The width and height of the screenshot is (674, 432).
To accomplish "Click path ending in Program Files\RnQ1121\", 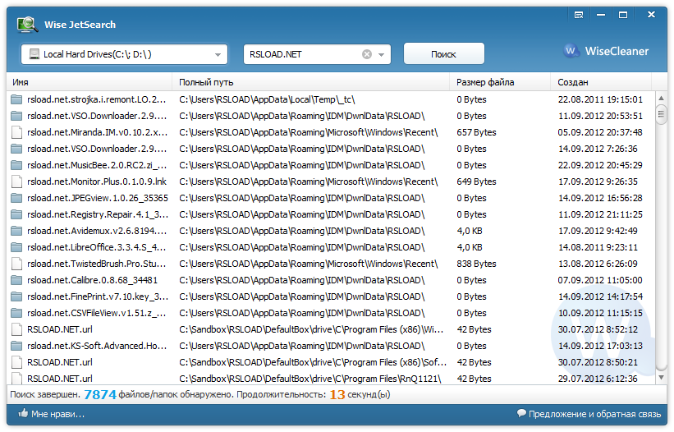I will point(310,379).
